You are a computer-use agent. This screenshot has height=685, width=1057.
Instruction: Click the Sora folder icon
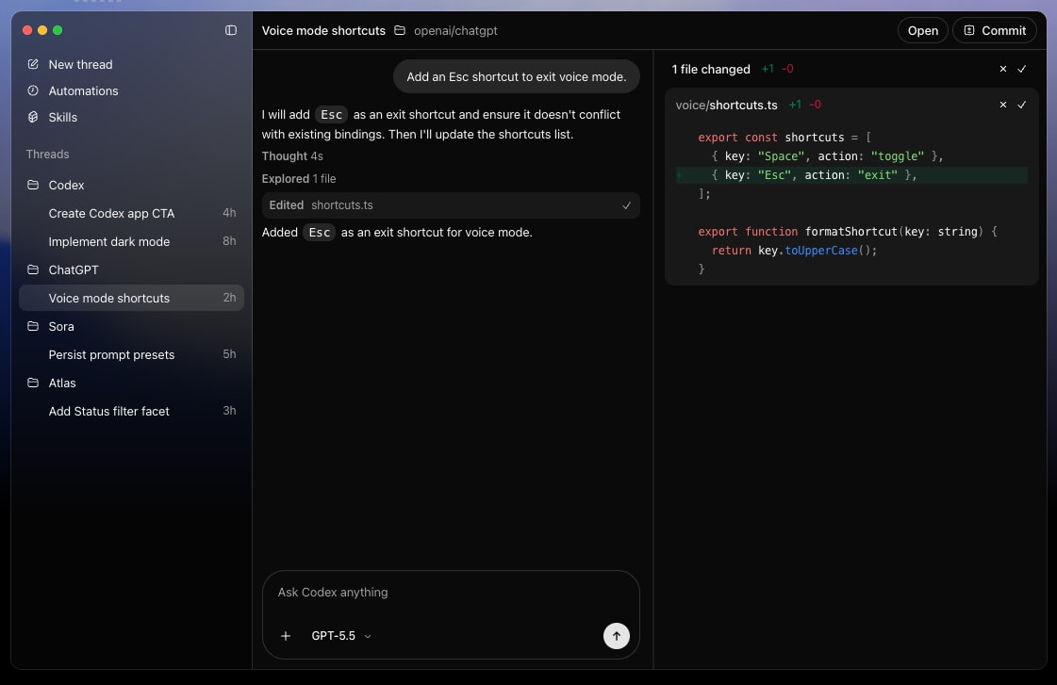pos(33,326)
